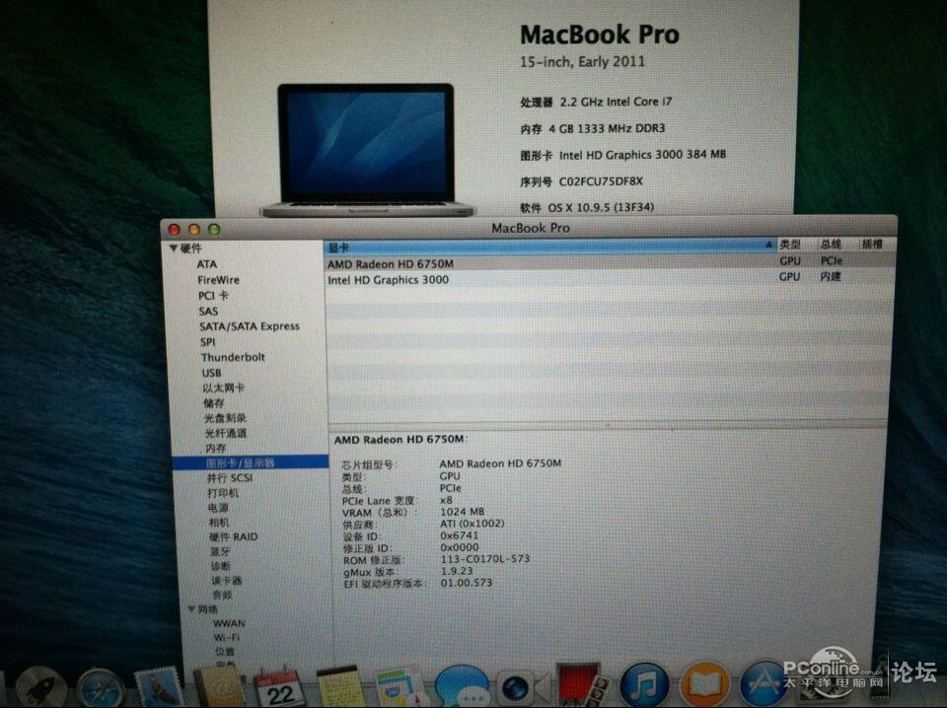947x708 pixels.
Task: Open the yellow Notes app in Dock
Action: [x=338, y=688]
